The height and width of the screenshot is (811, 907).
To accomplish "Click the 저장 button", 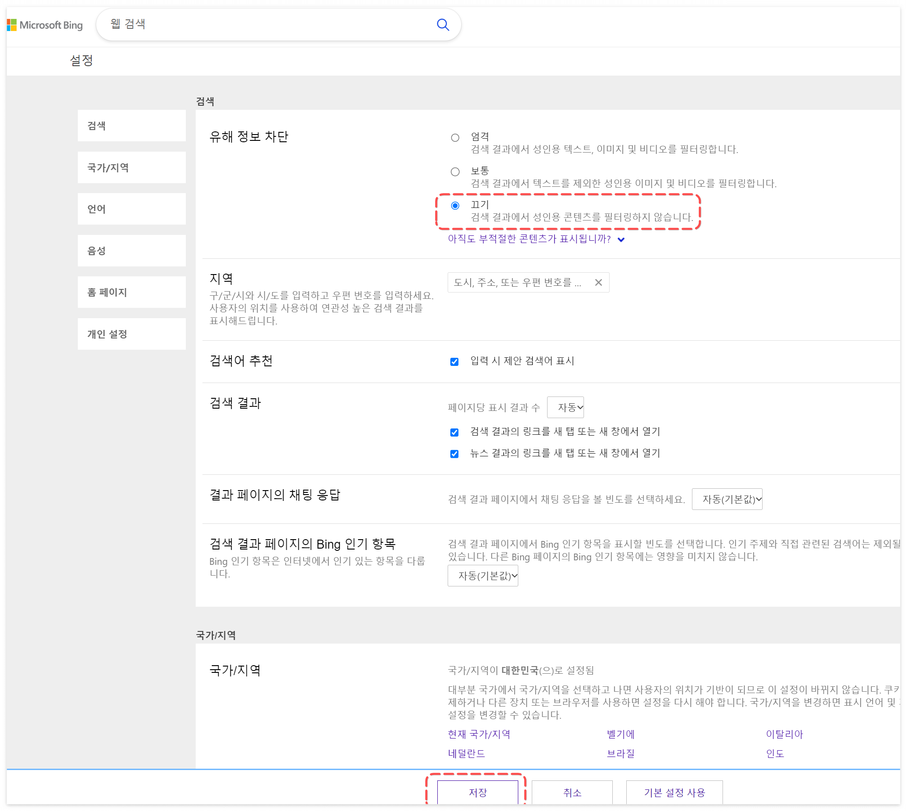I will 477,793.
